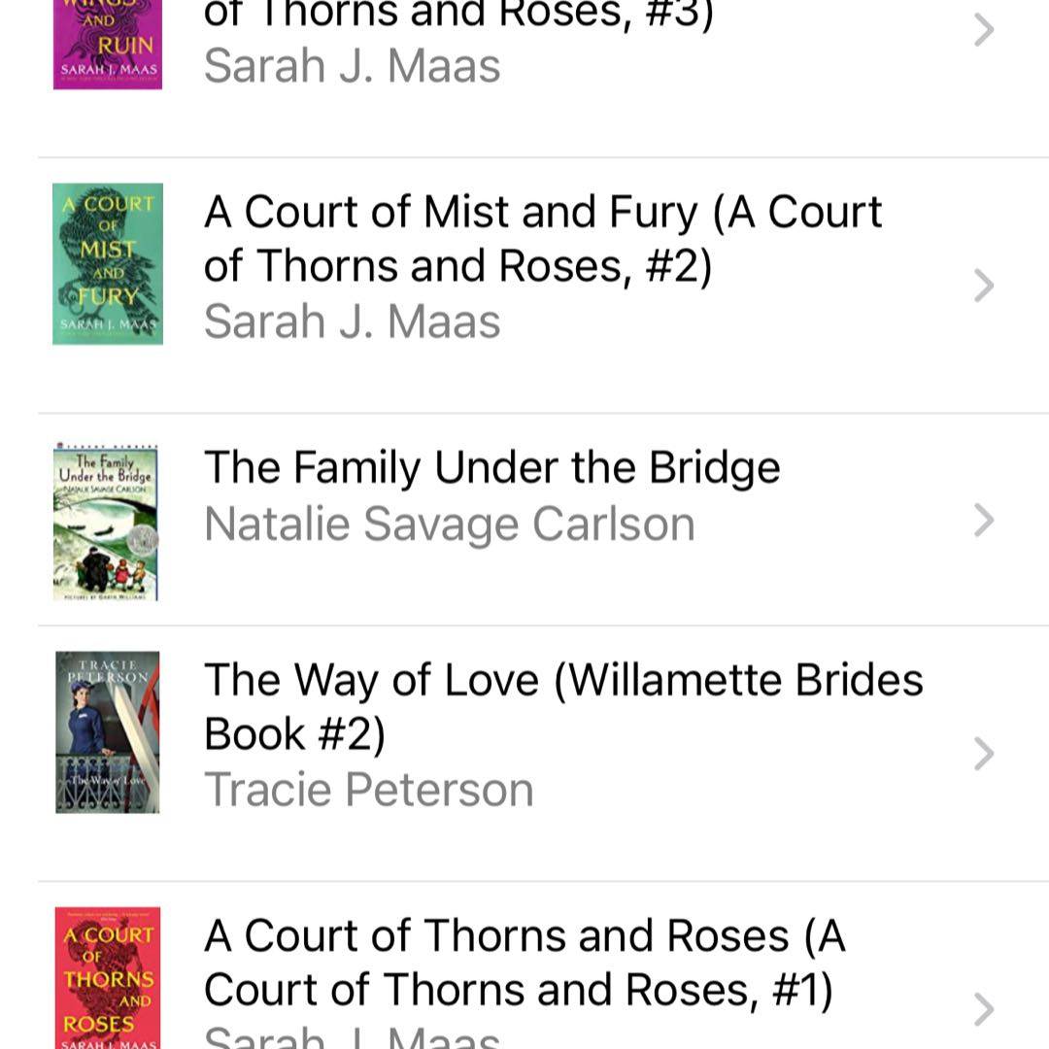This screenshot has height=1049, width=1049.
Task: Open chevron for the Roses #3 book row
Action: point(984,32)
